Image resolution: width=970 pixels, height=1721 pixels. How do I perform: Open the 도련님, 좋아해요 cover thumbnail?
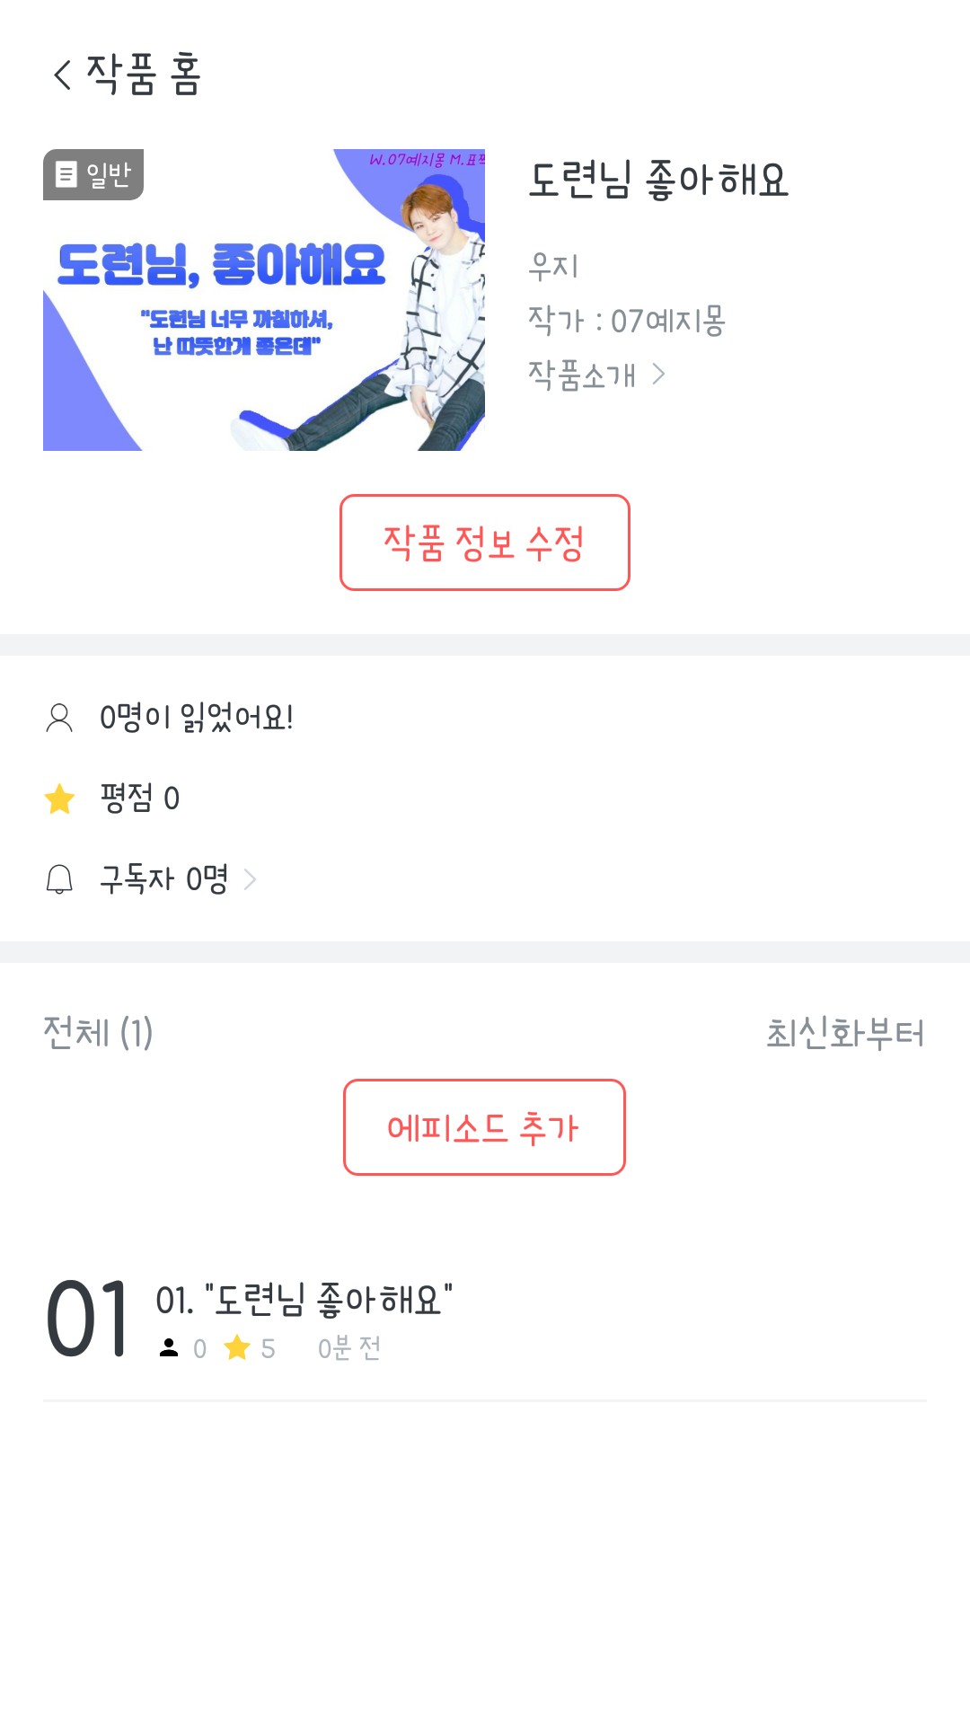264,300
